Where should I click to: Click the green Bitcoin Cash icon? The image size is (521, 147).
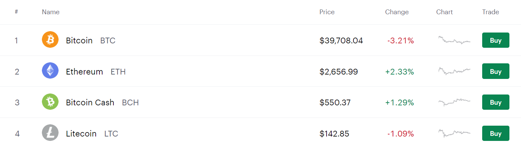pos(50,102)
